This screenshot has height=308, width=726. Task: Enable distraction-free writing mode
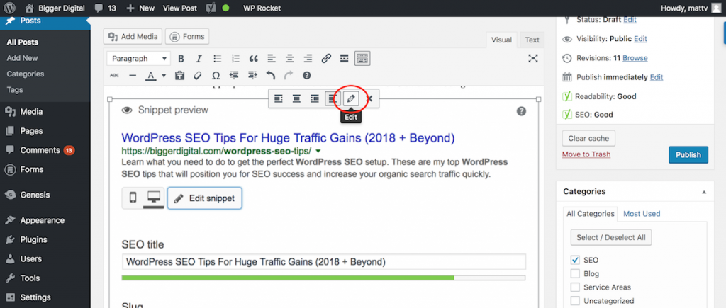tap(533, 59)
